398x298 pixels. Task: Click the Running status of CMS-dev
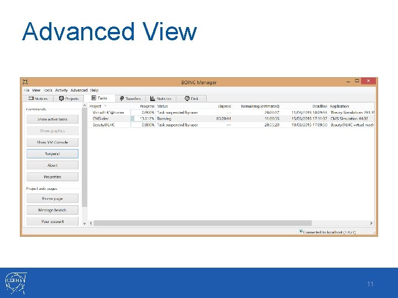click(164, 119)
